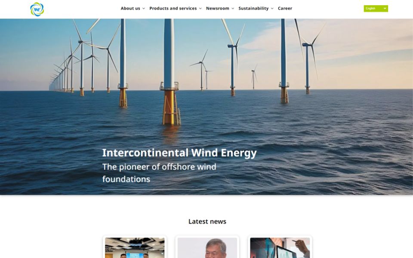Open the third news card thumbnail

[280, 248]
